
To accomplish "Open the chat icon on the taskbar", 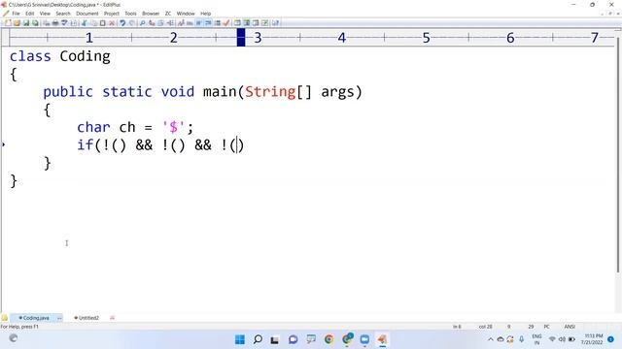I will 294,339.
